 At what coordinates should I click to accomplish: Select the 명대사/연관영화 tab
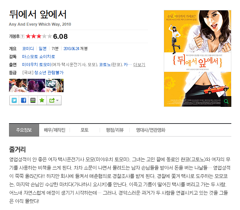151,130
